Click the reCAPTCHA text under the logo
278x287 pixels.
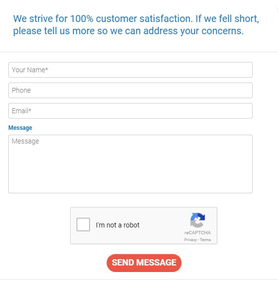(x=198, y=233)
